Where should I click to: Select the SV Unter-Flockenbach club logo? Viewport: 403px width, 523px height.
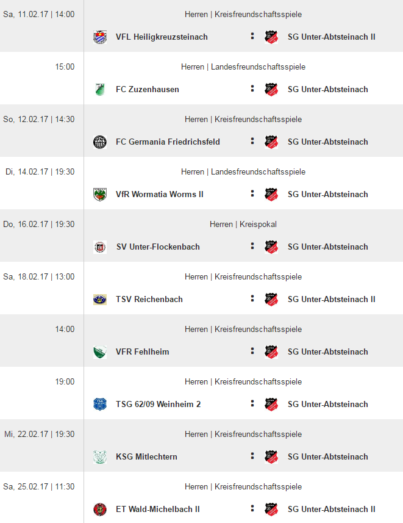pos(99,247)
